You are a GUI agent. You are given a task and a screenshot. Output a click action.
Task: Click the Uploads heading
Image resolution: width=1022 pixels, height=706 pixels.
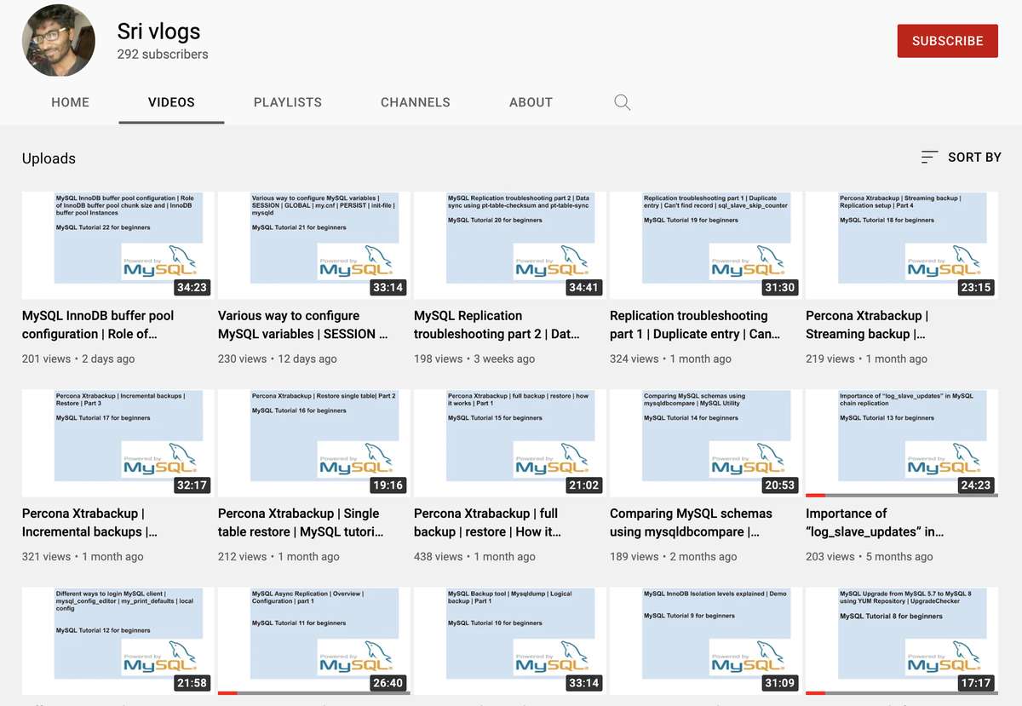(49, 158)
